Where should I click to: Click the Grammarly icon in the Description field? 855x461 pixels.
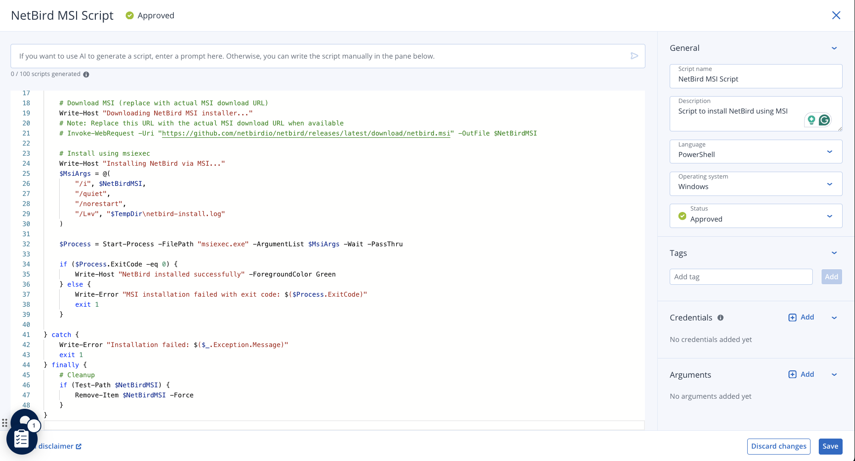click(x=824, y=119)
